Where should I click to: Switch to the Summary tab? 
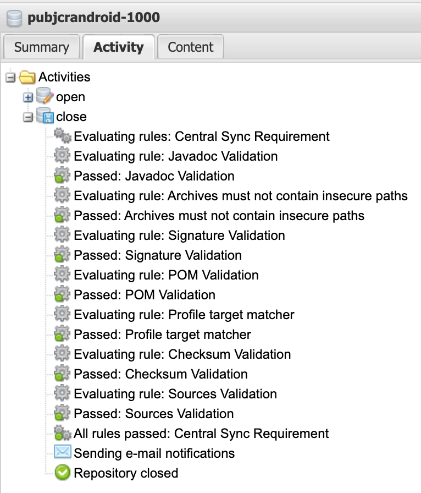coord(41,47)
